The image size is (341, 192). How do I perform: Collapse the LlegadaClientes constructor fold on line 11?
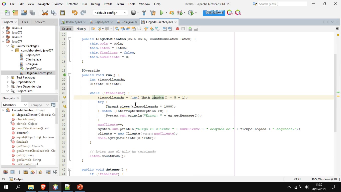69,39
